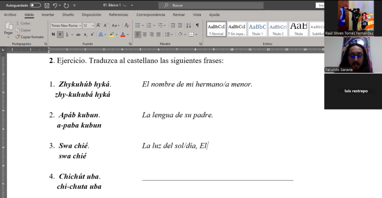Viewport: 382px width, 198px height.
Task: Click the multilevel list icon
Action: [x=160, y=25]
